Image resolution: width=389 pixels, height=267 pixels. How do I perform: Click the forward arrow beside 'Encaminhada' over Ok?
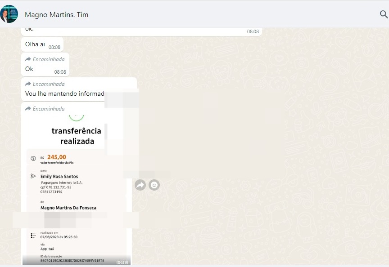[x=28, y=59]
